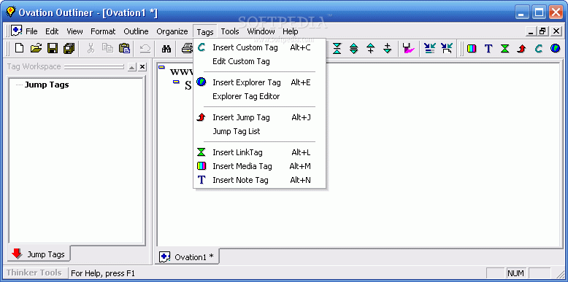Click the Undo arrow toolbar icon
Image resolution: width=568 pixels, height=282 pixels.
pos(145,48)
